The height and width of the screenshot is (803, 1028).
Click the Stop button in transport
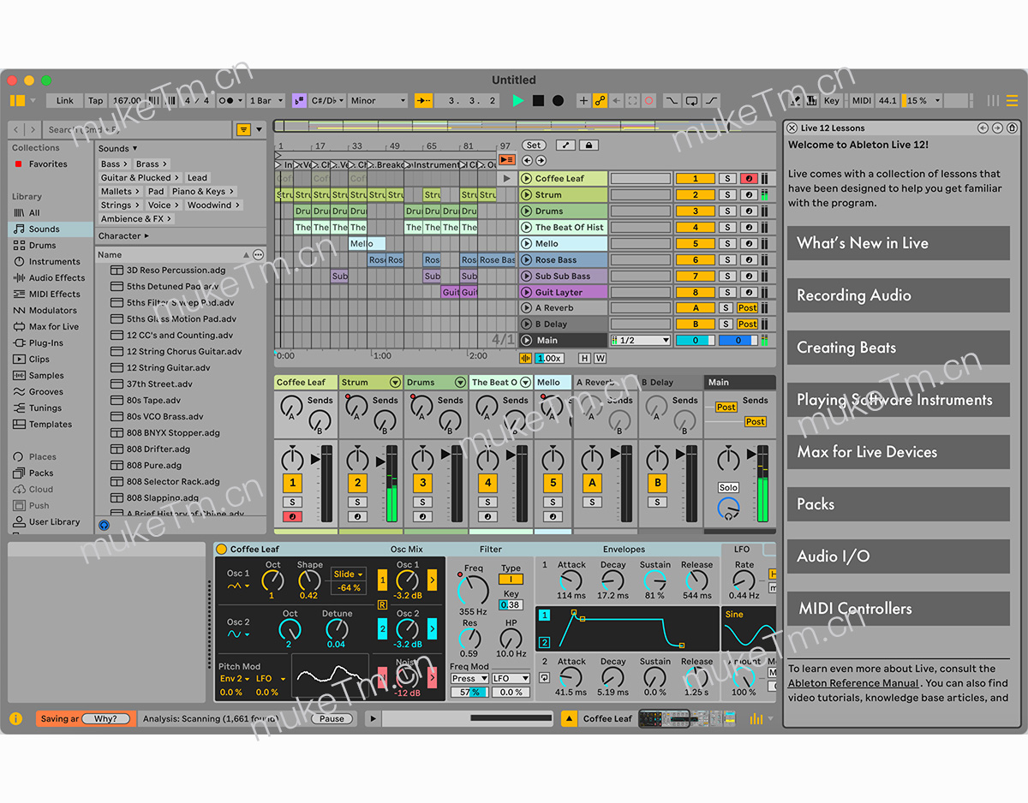click(538, 101)
